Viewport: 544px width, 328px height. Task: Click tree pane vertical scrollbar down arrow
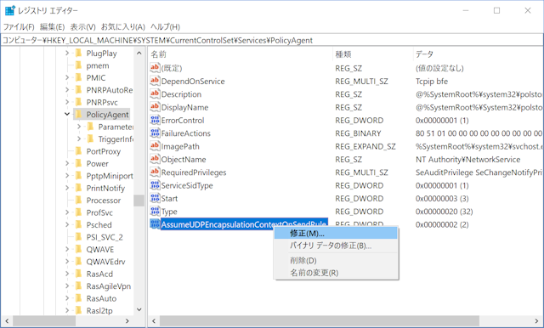click(139, 309)
